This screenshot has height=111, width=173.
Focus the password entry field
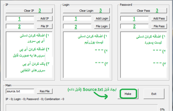tap(134, 18)
